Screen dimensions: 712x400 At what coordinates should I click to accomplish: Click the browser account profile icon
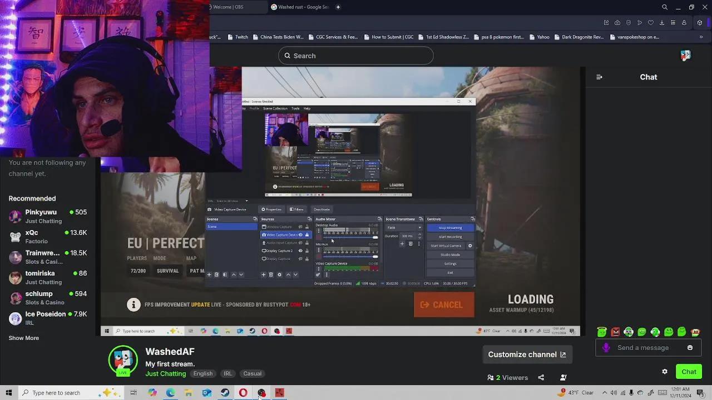point(684,23)
